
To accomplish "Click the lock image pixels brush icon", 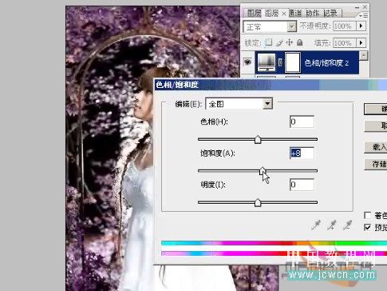I will click(x=279, y=42).
